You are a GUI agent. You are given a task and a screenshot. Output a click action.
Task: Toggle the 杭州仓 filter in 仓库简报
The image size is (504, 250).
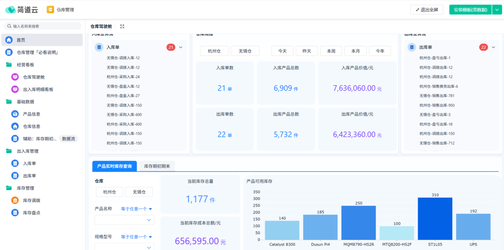pos(214,51)
